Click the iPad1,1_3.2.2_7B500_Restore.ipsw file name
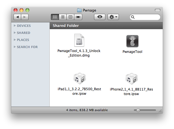 point(79,91)
